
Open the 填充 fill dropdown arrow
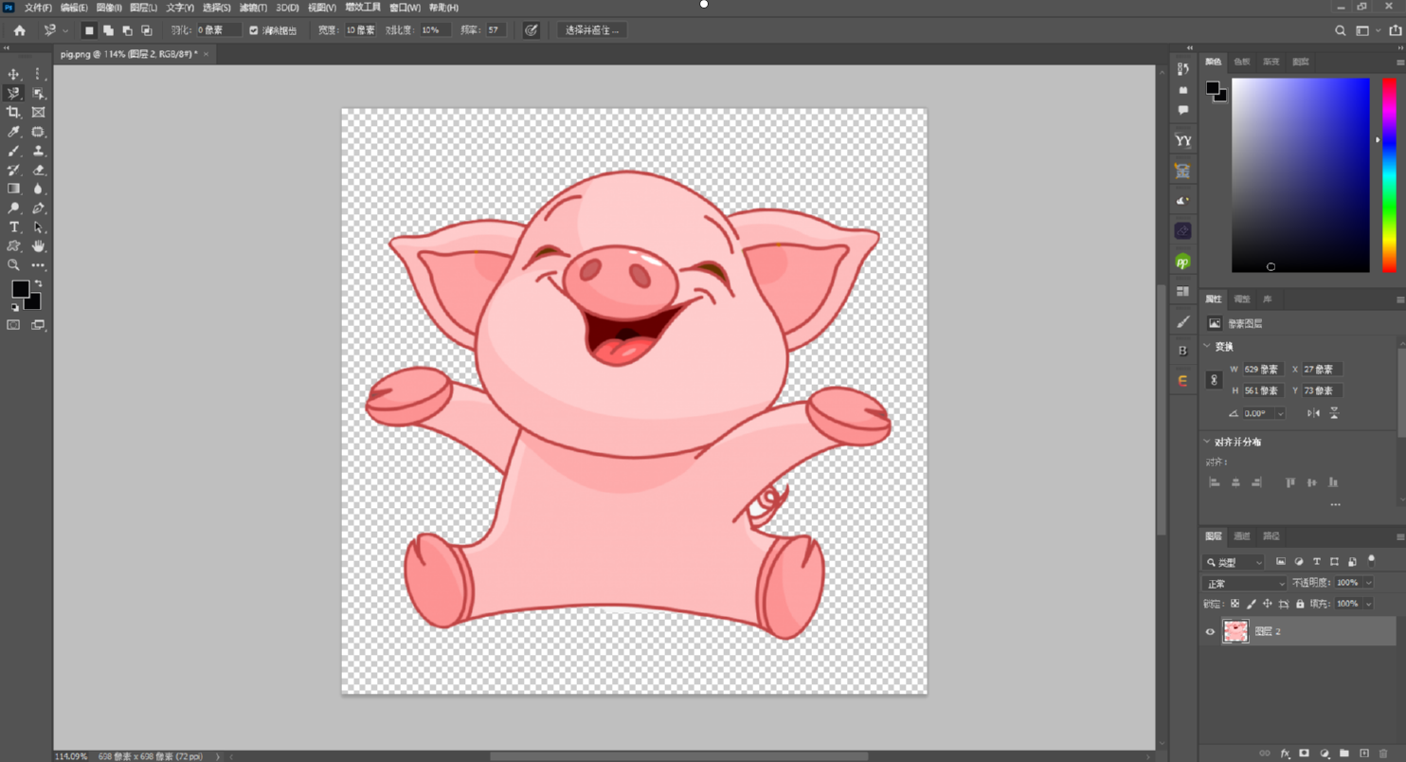[x=1368, y=604]
